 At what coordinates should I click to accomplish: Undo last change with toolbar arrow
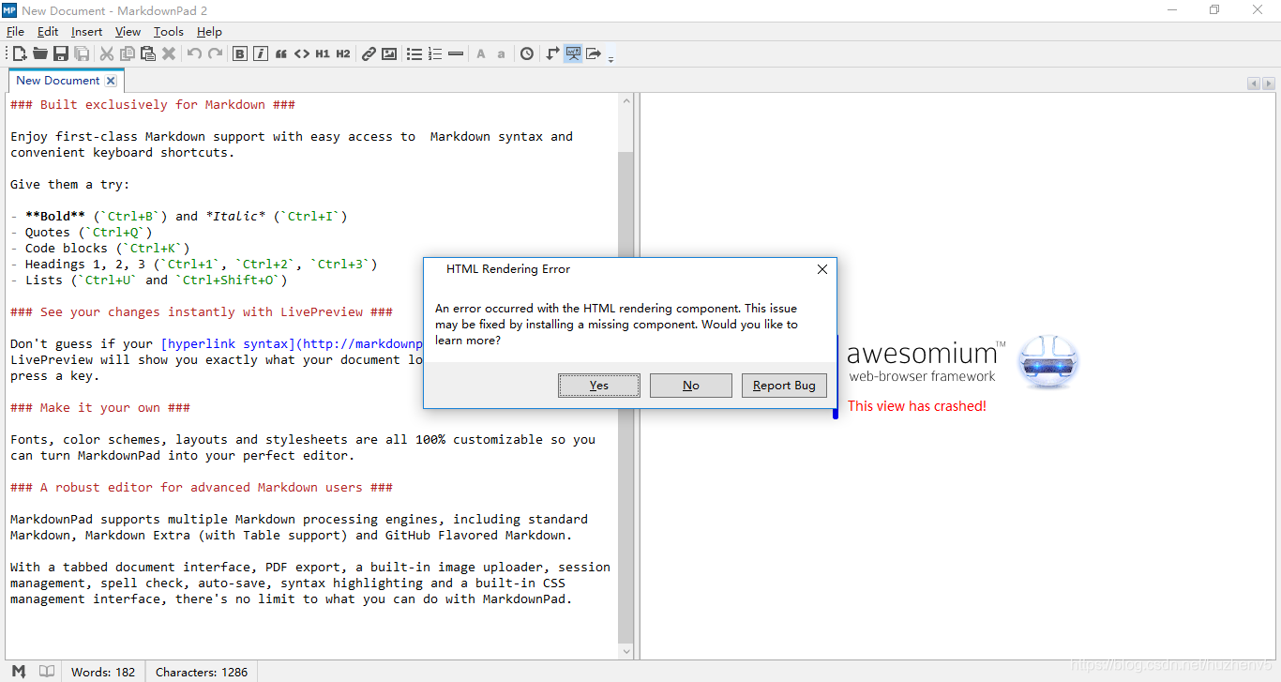point(194,53)
